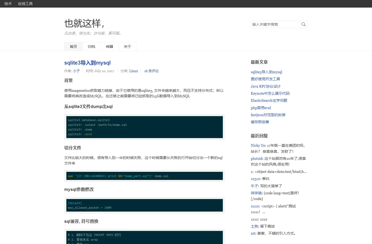Screen dimensions: 372x244
Task: Open the 在线工具 top bar menu
Action: 25,4
